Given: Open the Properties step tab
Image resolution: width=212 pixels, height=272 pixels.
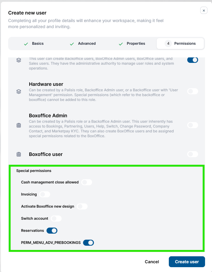Looking at the screenshot, I should (132, 44).
